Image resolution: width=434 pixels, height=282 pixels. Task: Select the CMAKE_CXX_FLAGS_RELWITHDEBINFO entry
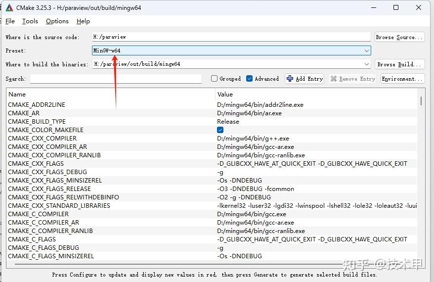tap(63, 197)
